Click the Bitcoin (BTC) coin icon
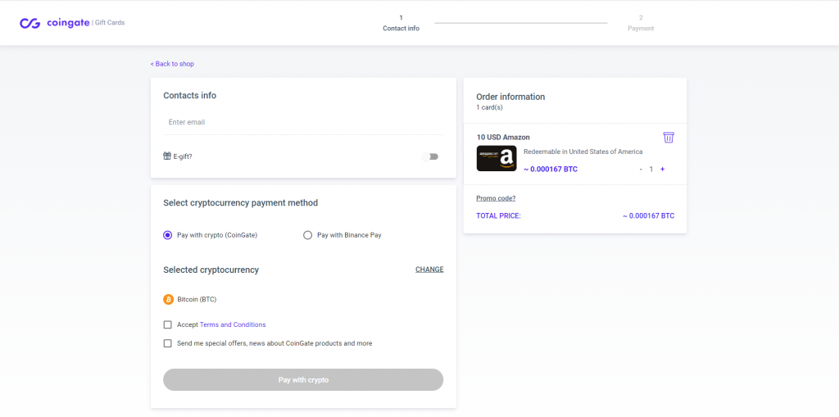Screen dimensions: 839x417 click(169, 299)
